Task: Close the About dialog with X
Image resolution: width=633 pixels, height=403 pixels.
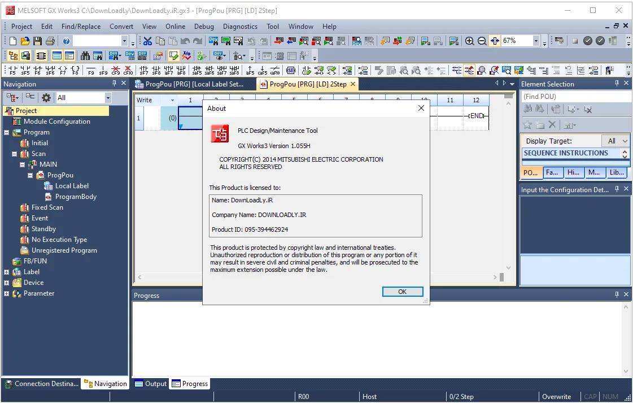Action: tap(421, 108)
